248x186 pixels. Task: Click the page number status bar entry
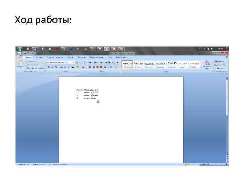(23, 165)
